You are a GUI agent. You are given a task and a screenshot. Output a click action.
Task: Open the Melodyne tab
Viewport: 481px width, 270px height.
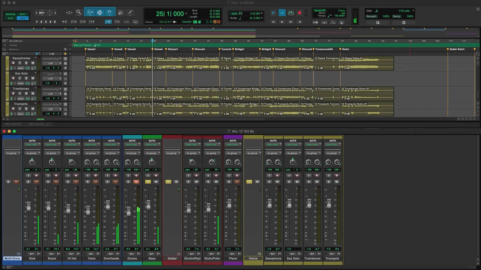(36, 124)
